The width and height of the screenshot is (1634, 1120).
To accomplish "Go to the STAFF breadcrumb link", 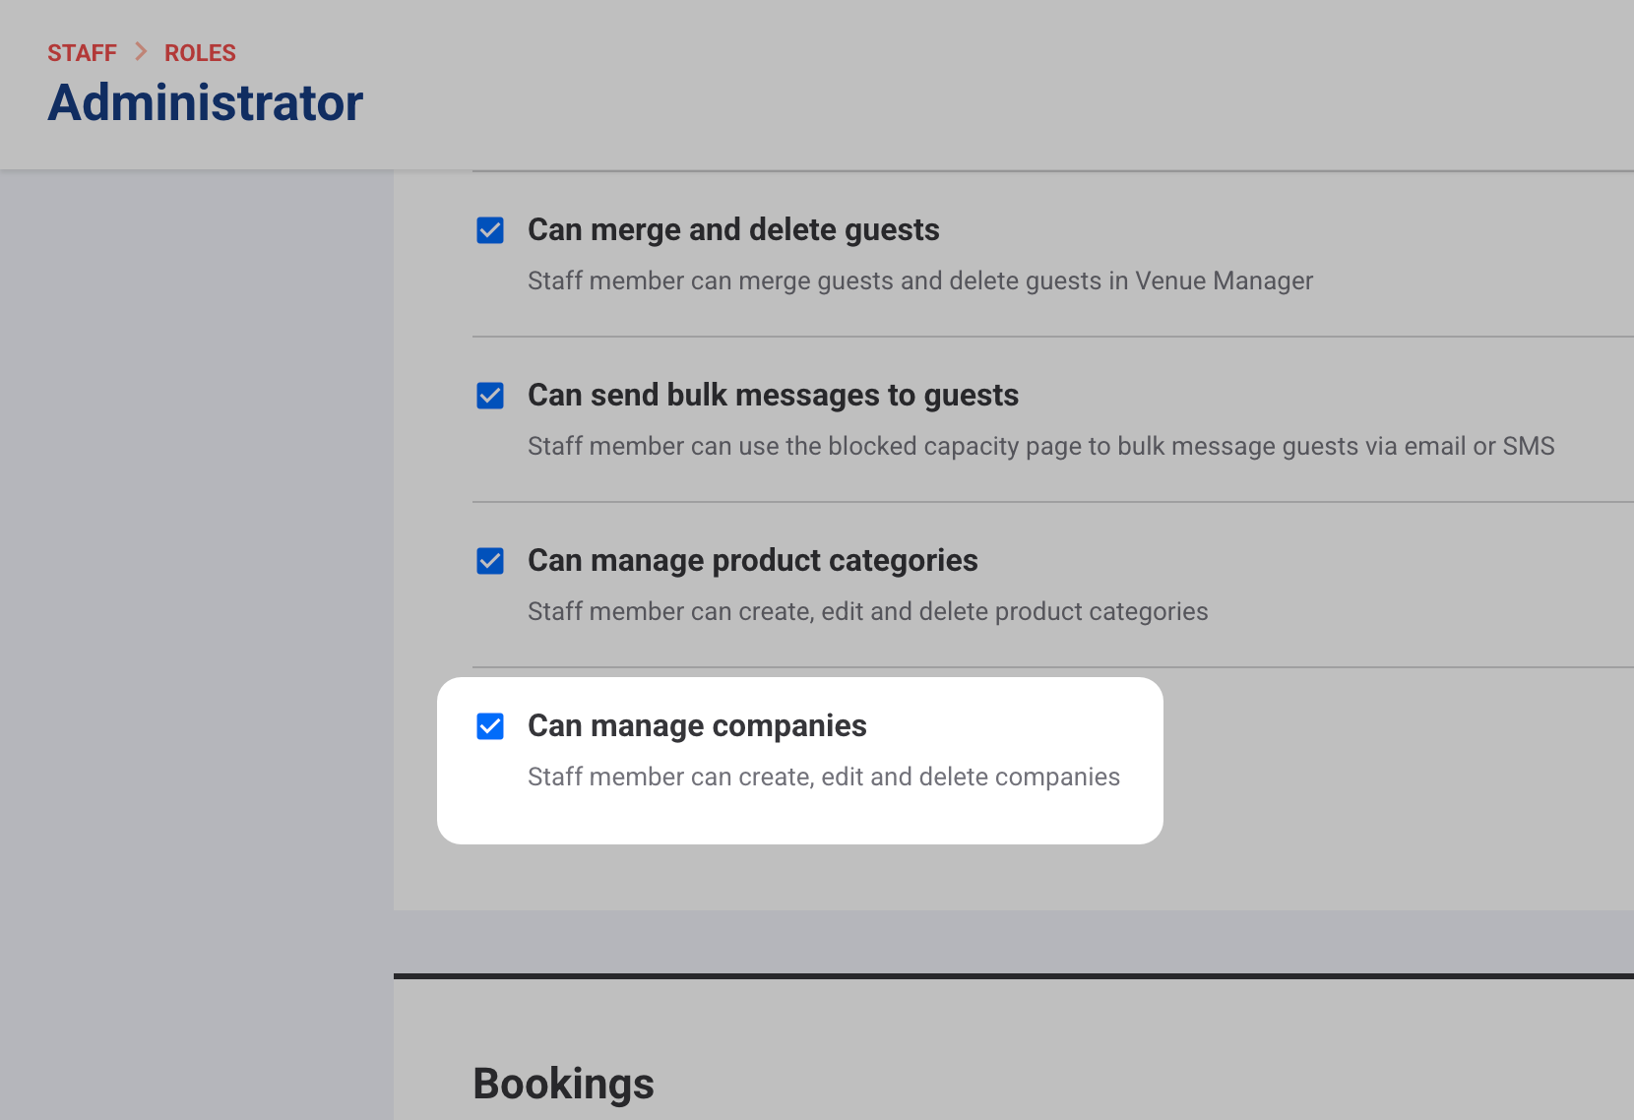I will click(x=82, y=53).
